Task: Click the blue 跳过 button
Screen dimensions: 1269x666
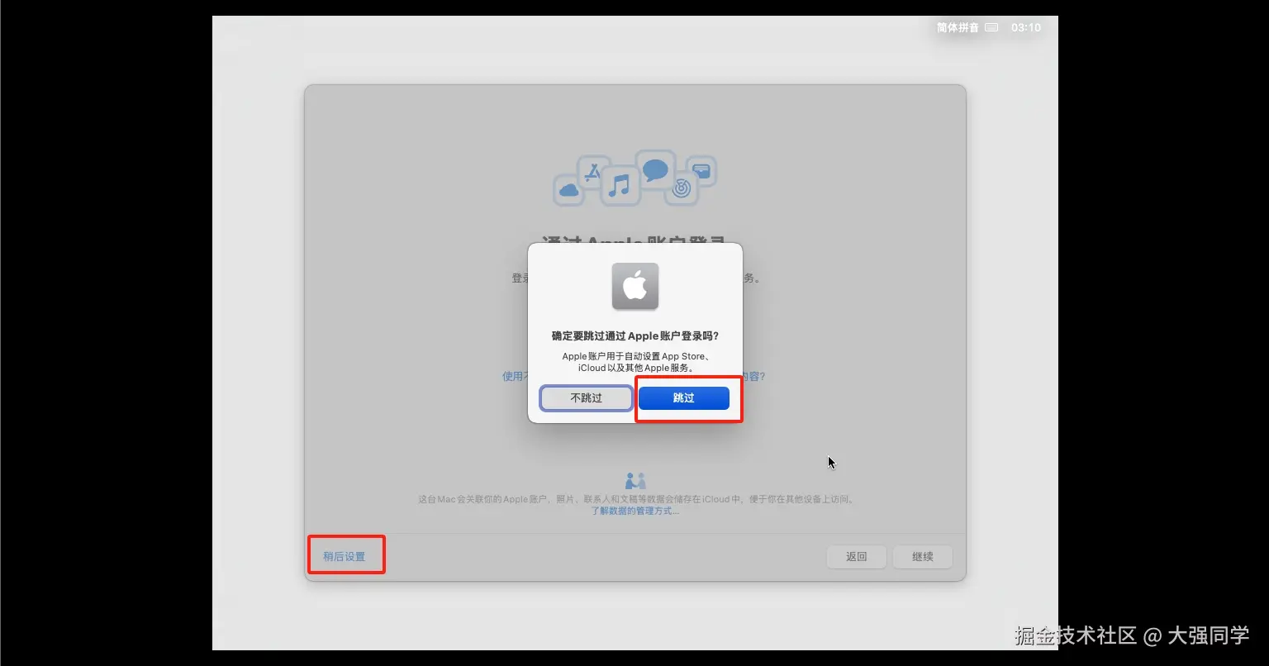Action: coord(683,398)
